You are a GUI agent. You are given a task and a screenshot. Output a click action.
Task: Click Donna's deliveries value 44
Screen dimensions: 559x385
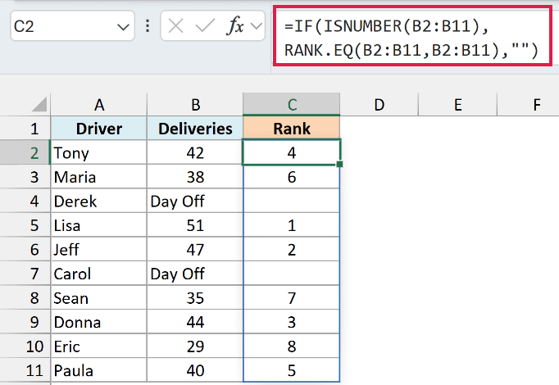[x=195, y=322]
